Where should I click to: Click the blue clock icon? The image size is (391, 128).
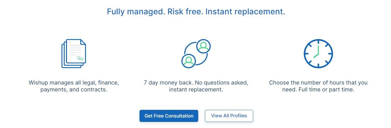318,53
